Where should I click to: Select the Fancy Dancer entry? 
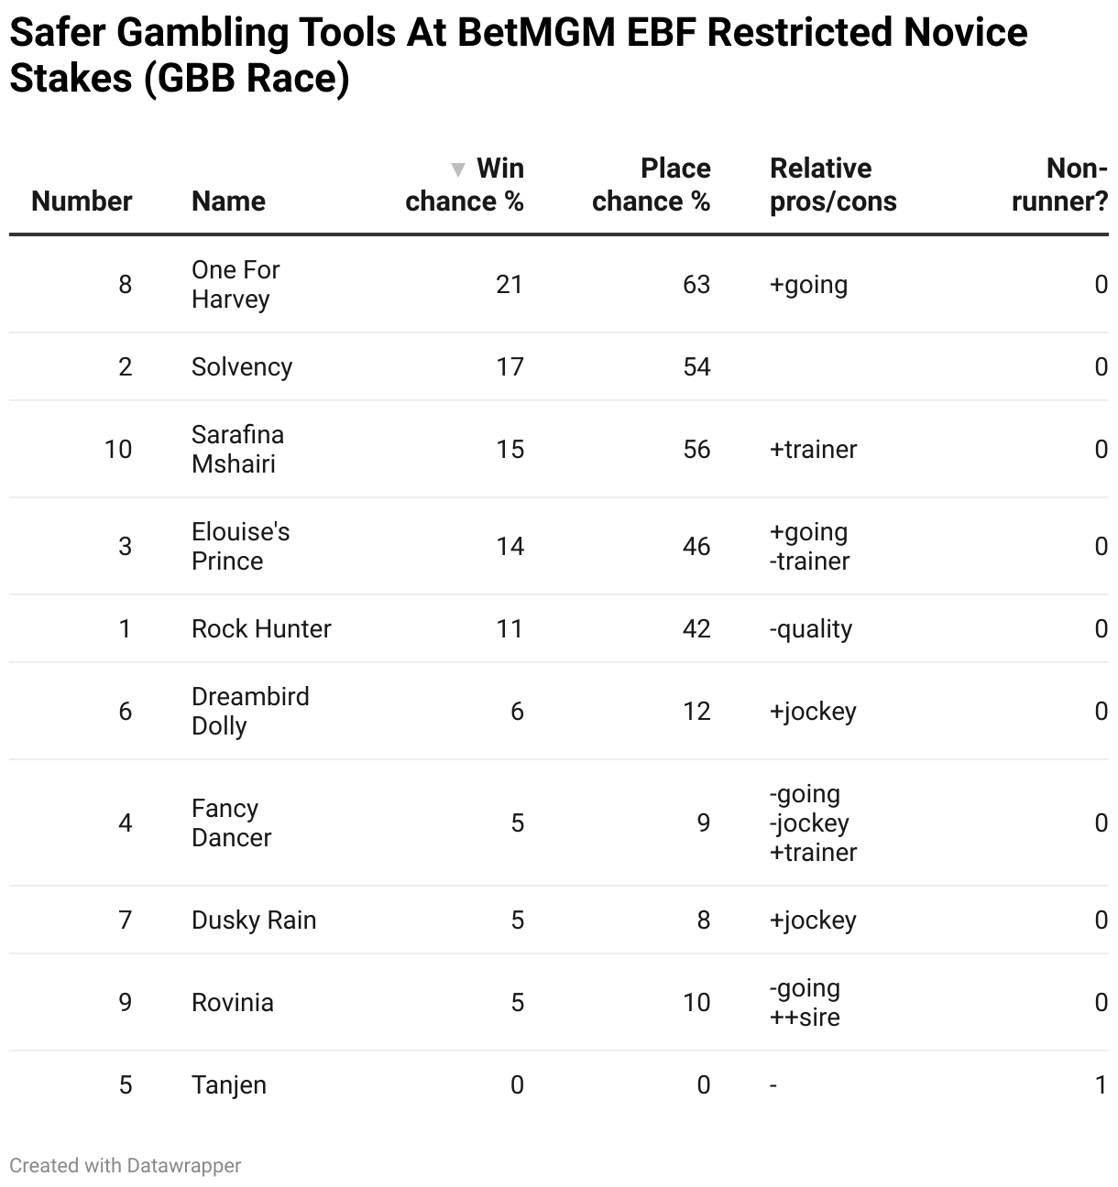(x=231, y=822)
